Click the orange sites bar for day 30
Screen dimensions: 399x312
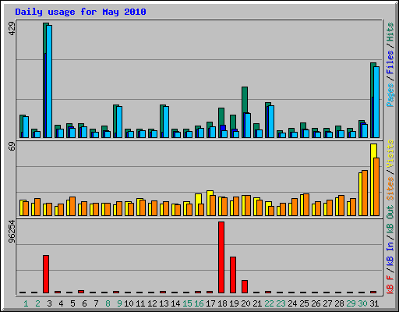tap(365, 193)
